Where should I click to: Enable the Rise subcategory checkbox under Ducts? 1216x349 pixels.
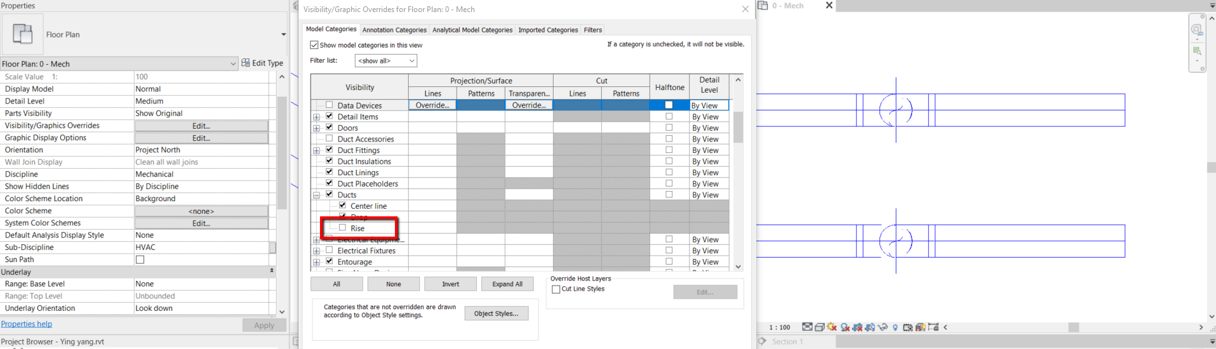tap(343, 228)
